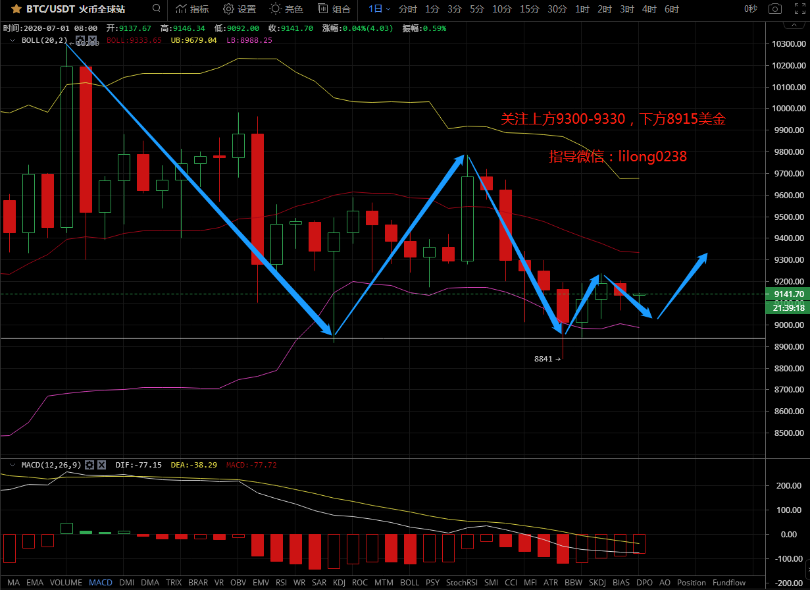Remove the MACD indicator with its X icon

coord(102,465)
